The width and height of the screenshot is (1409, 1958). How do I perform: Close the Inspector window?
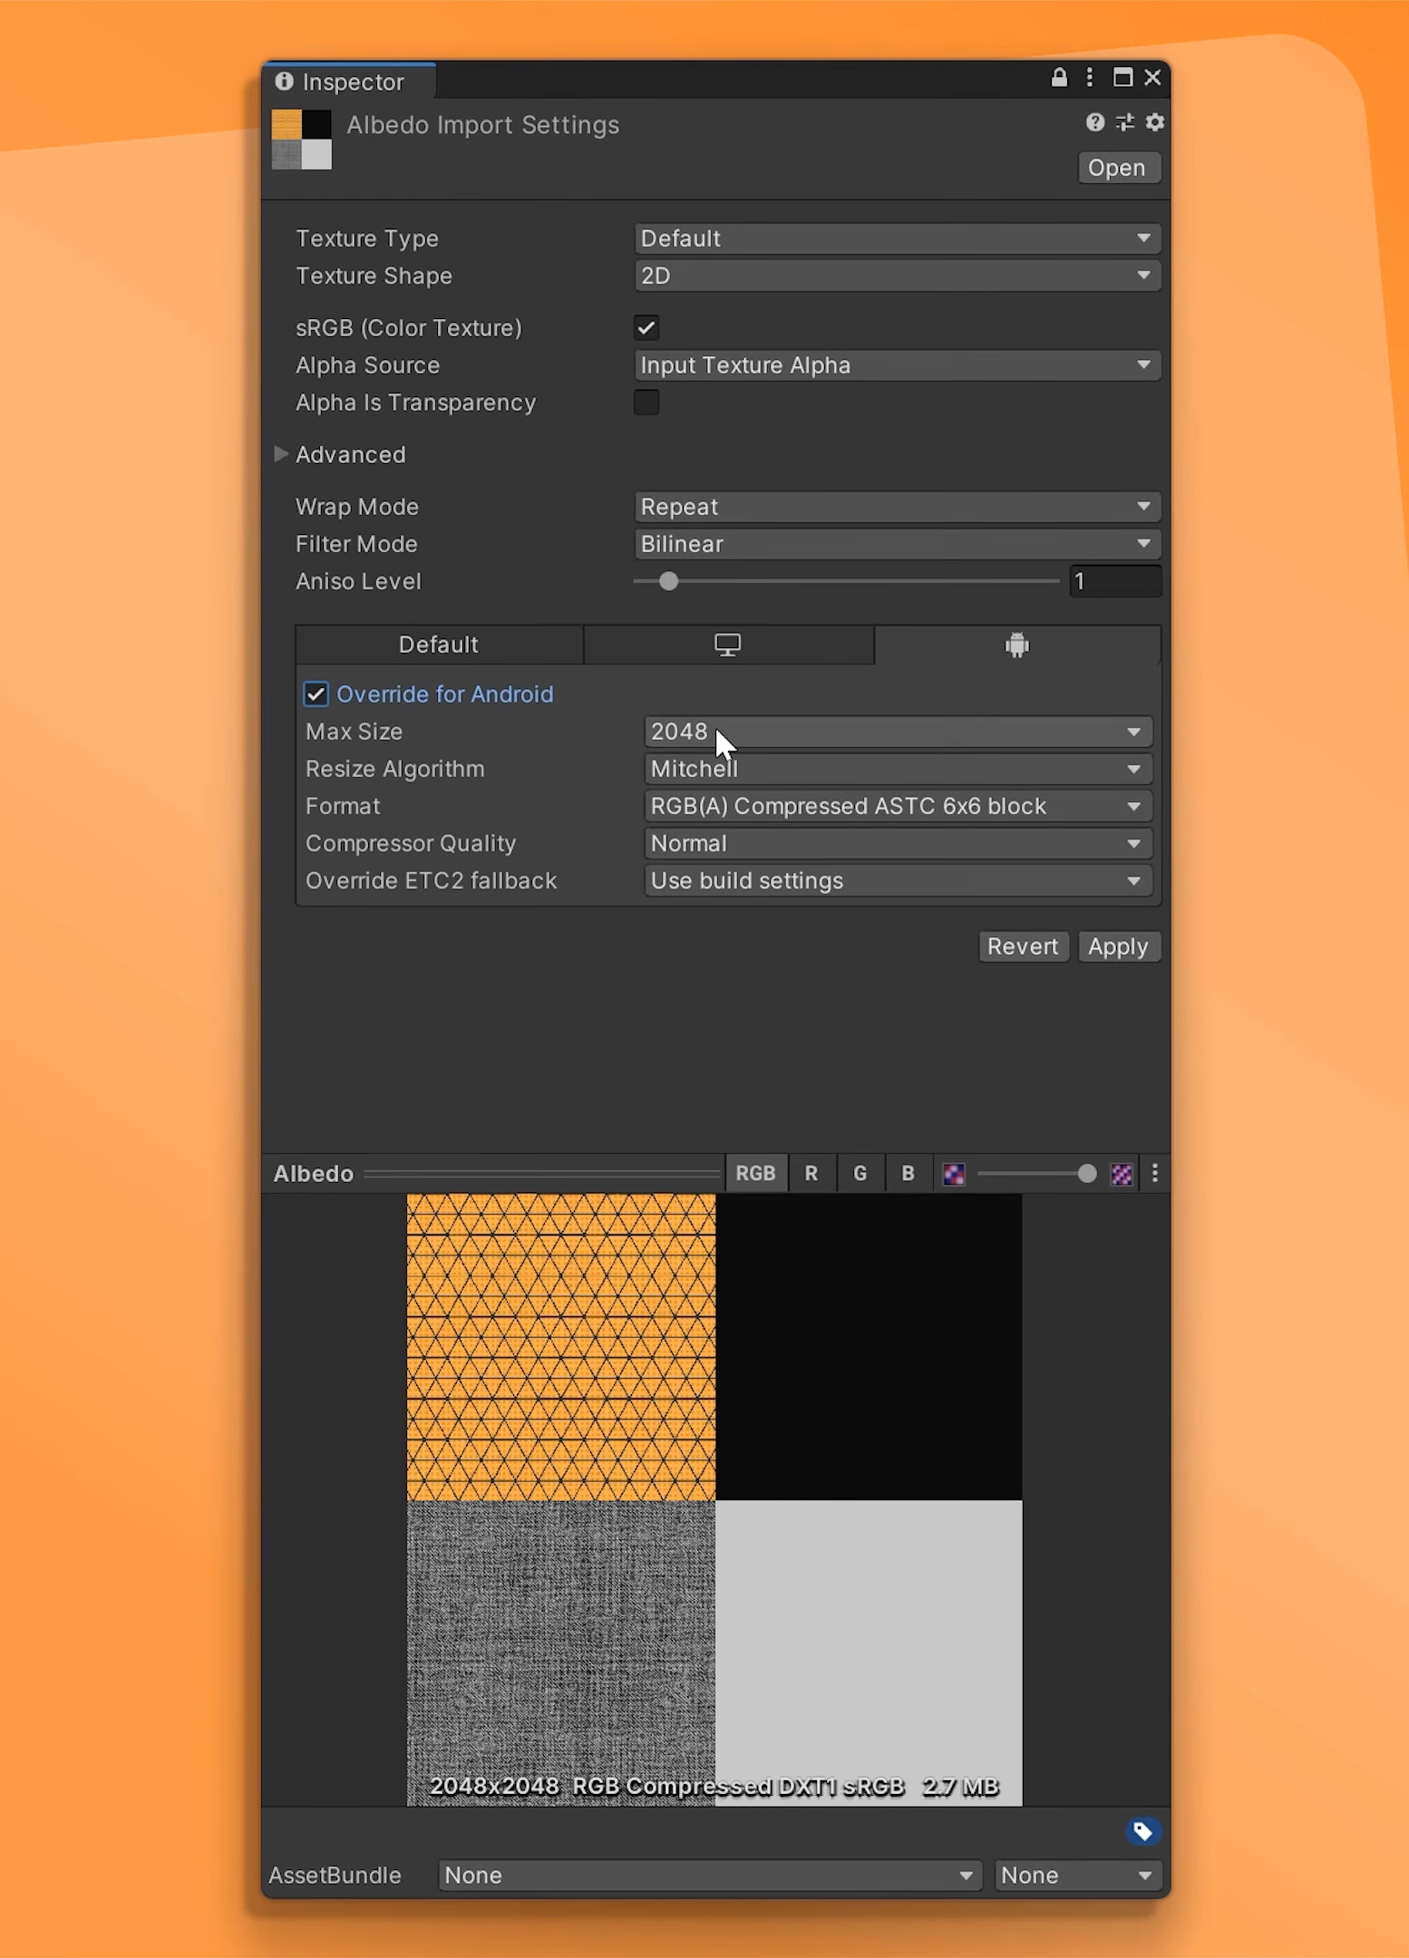pyautogui.click(x=1152, y=78)
